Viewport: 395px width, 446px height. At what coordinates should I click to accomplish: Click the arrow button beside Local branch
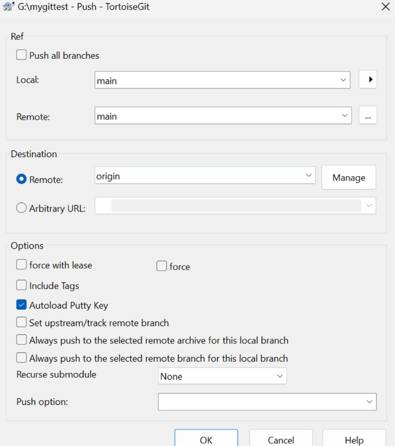coord(367,79)
